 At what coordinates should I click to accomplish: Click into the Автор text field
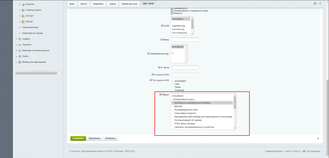point(185,40)
